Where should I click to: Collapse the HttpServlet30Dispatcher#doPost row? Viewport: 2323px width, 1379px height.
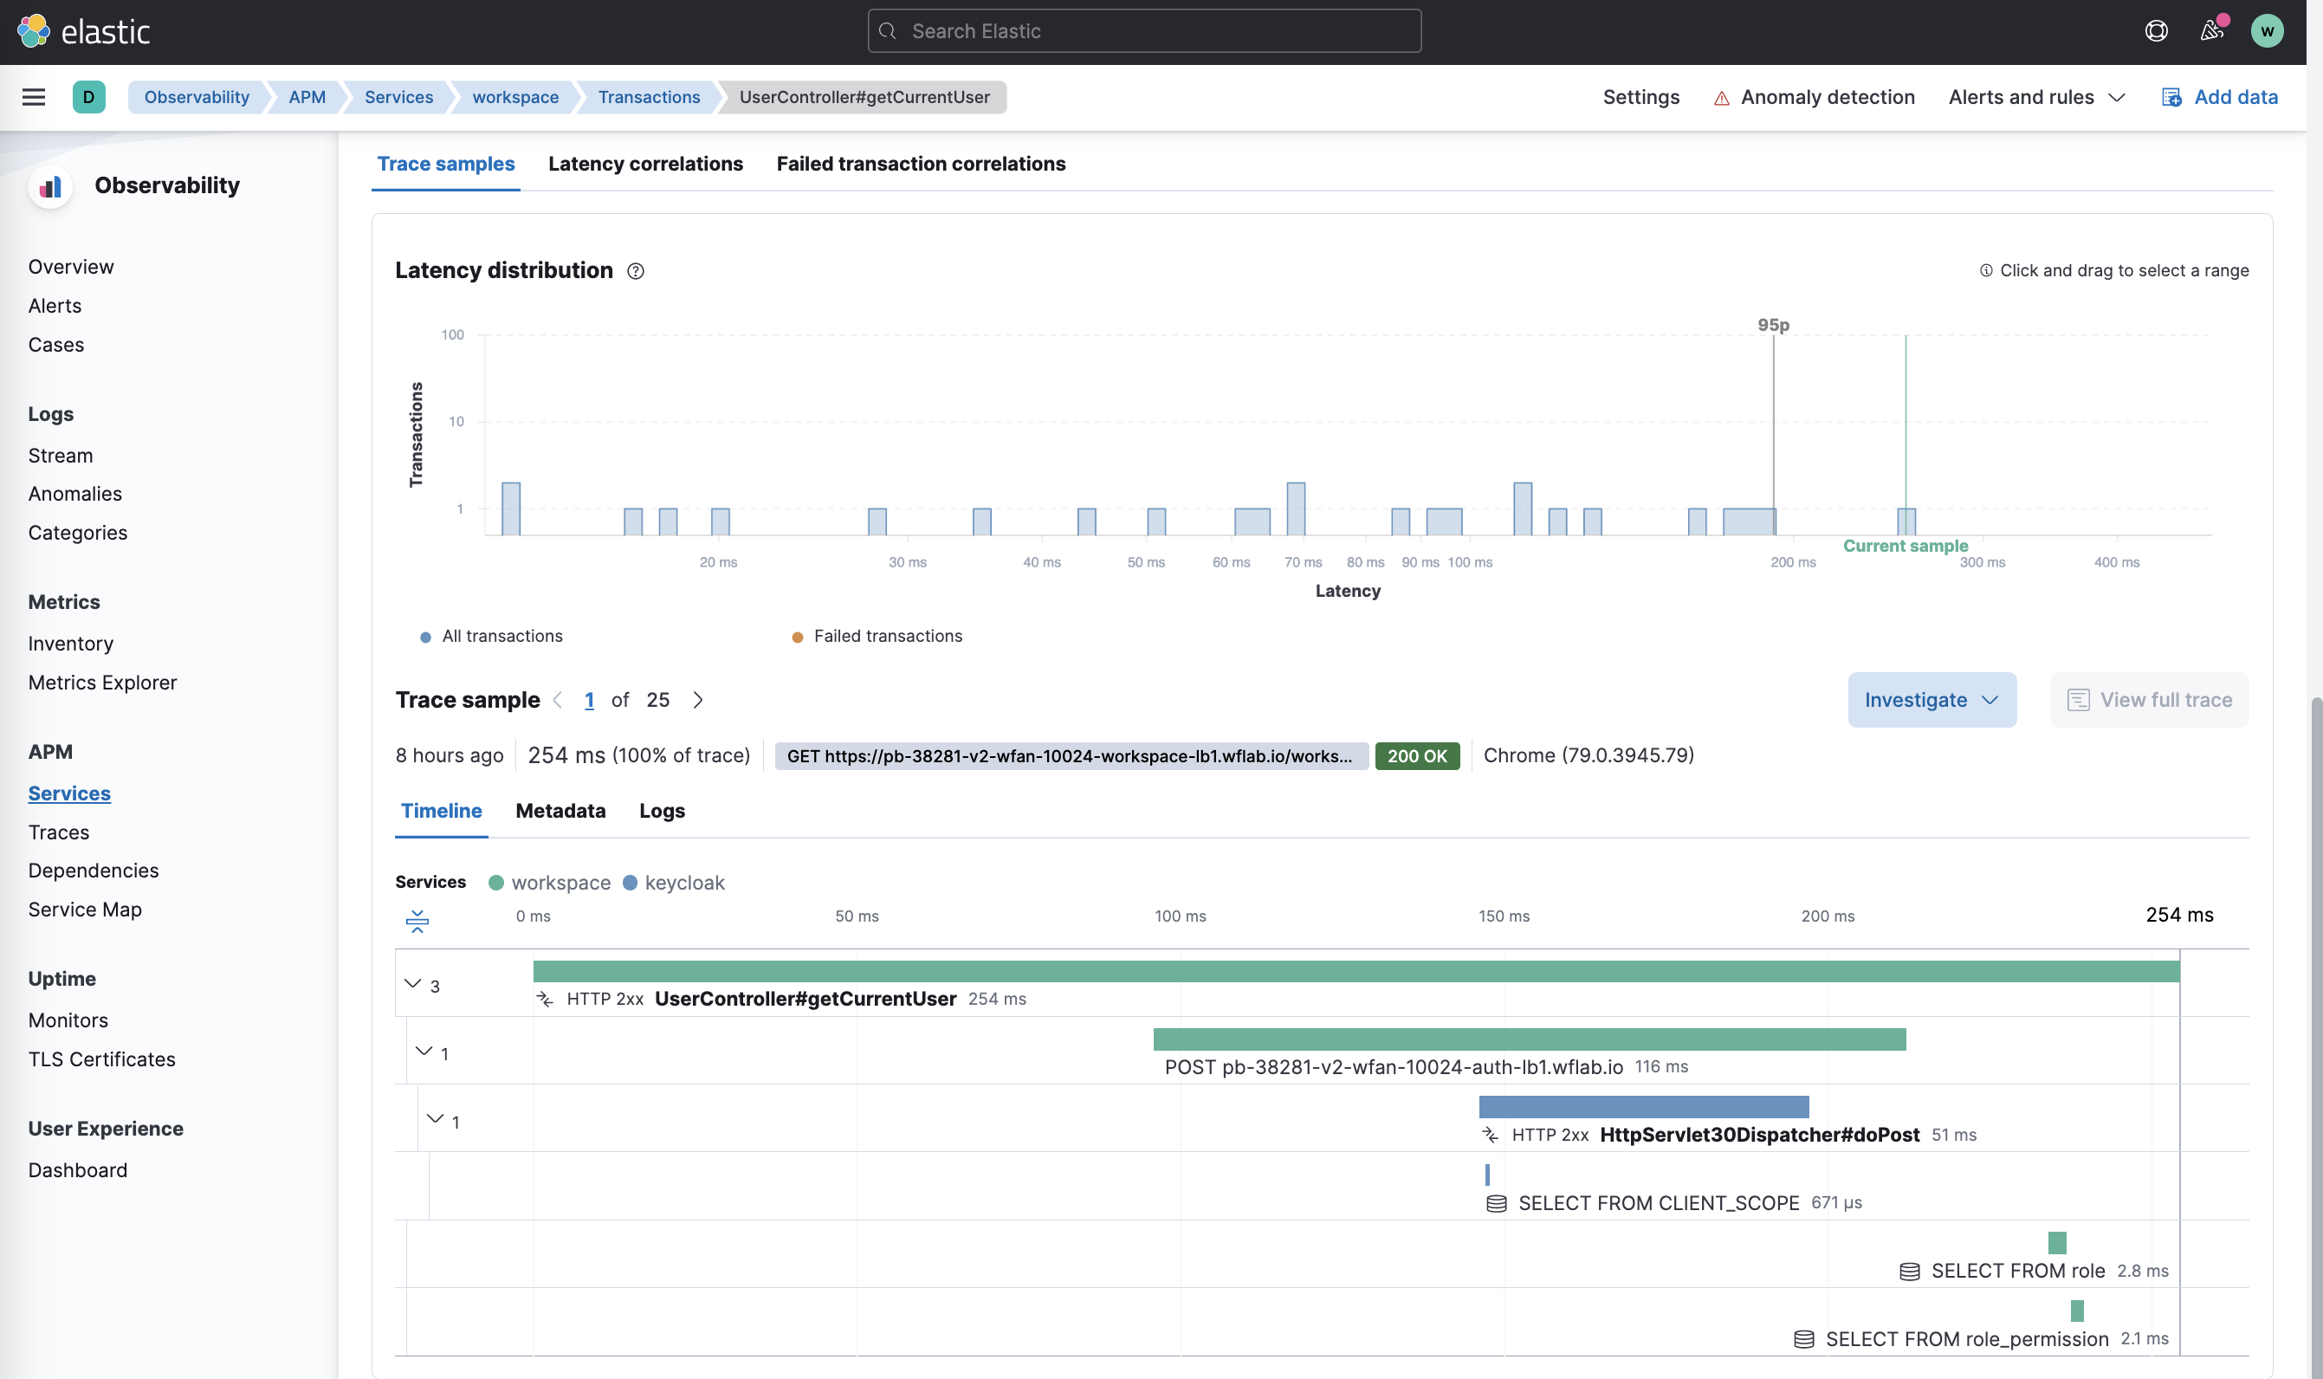click(x=435, y=1119)
